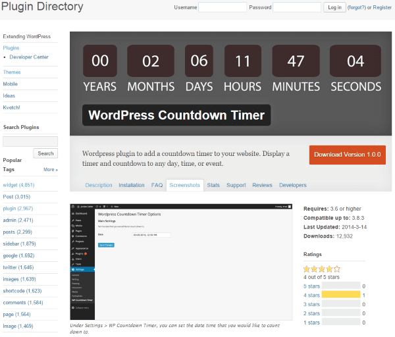Click the Register link
Viewport: 395px width, 337px height.
(382, 7)
